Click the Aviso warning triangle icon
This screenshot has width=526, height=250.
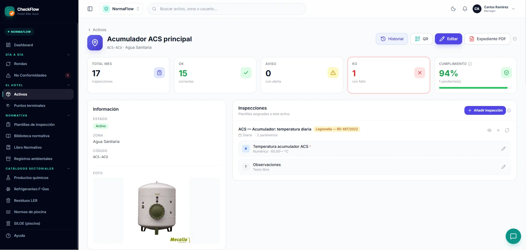(333, 73)
